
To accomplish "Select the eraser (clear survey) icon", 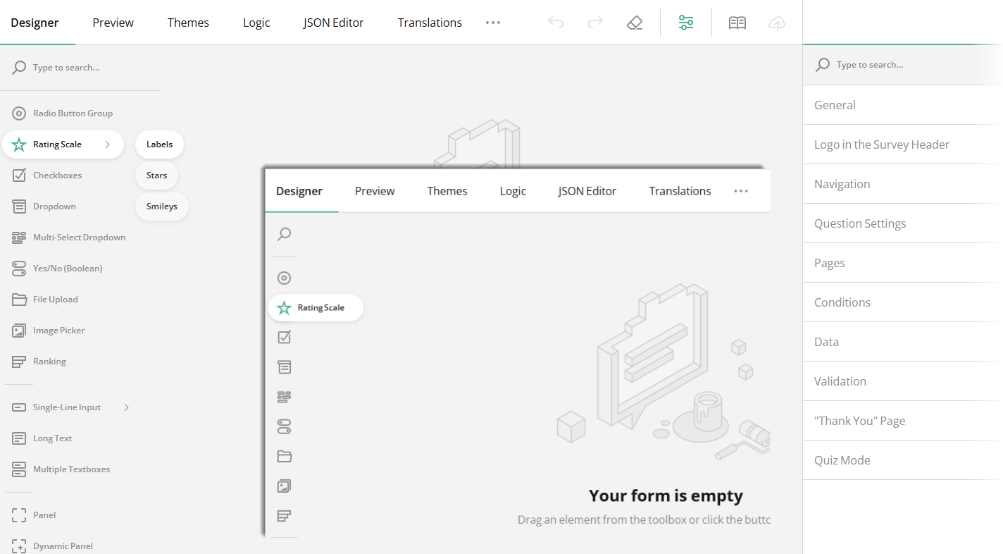I will coord(634,22).
